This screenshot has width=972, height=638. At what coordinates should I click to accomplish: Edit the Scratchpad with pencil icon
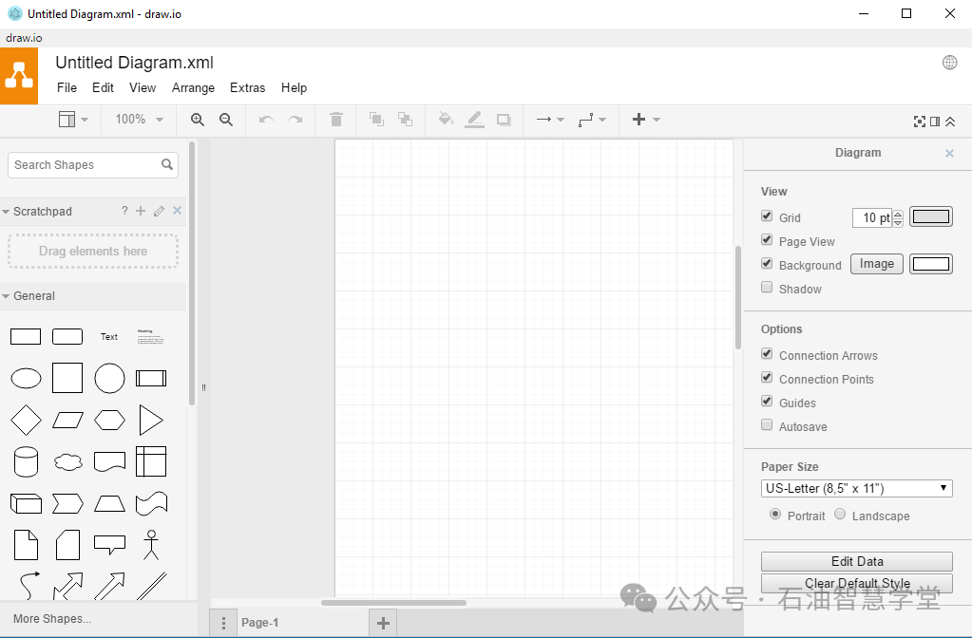(x=160, y=211)
